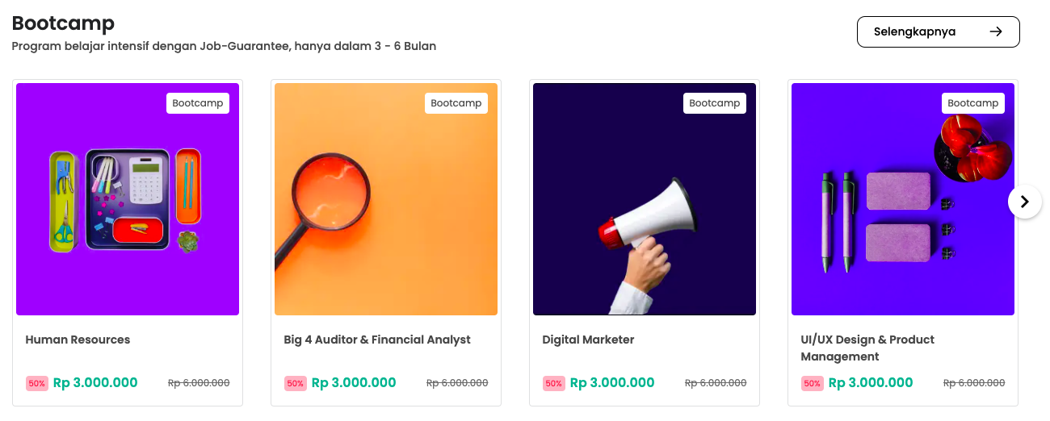Open the UI/UX Design course thumbnail
The height and width of the screenshot is (421, 1050).
click(903, 199)
